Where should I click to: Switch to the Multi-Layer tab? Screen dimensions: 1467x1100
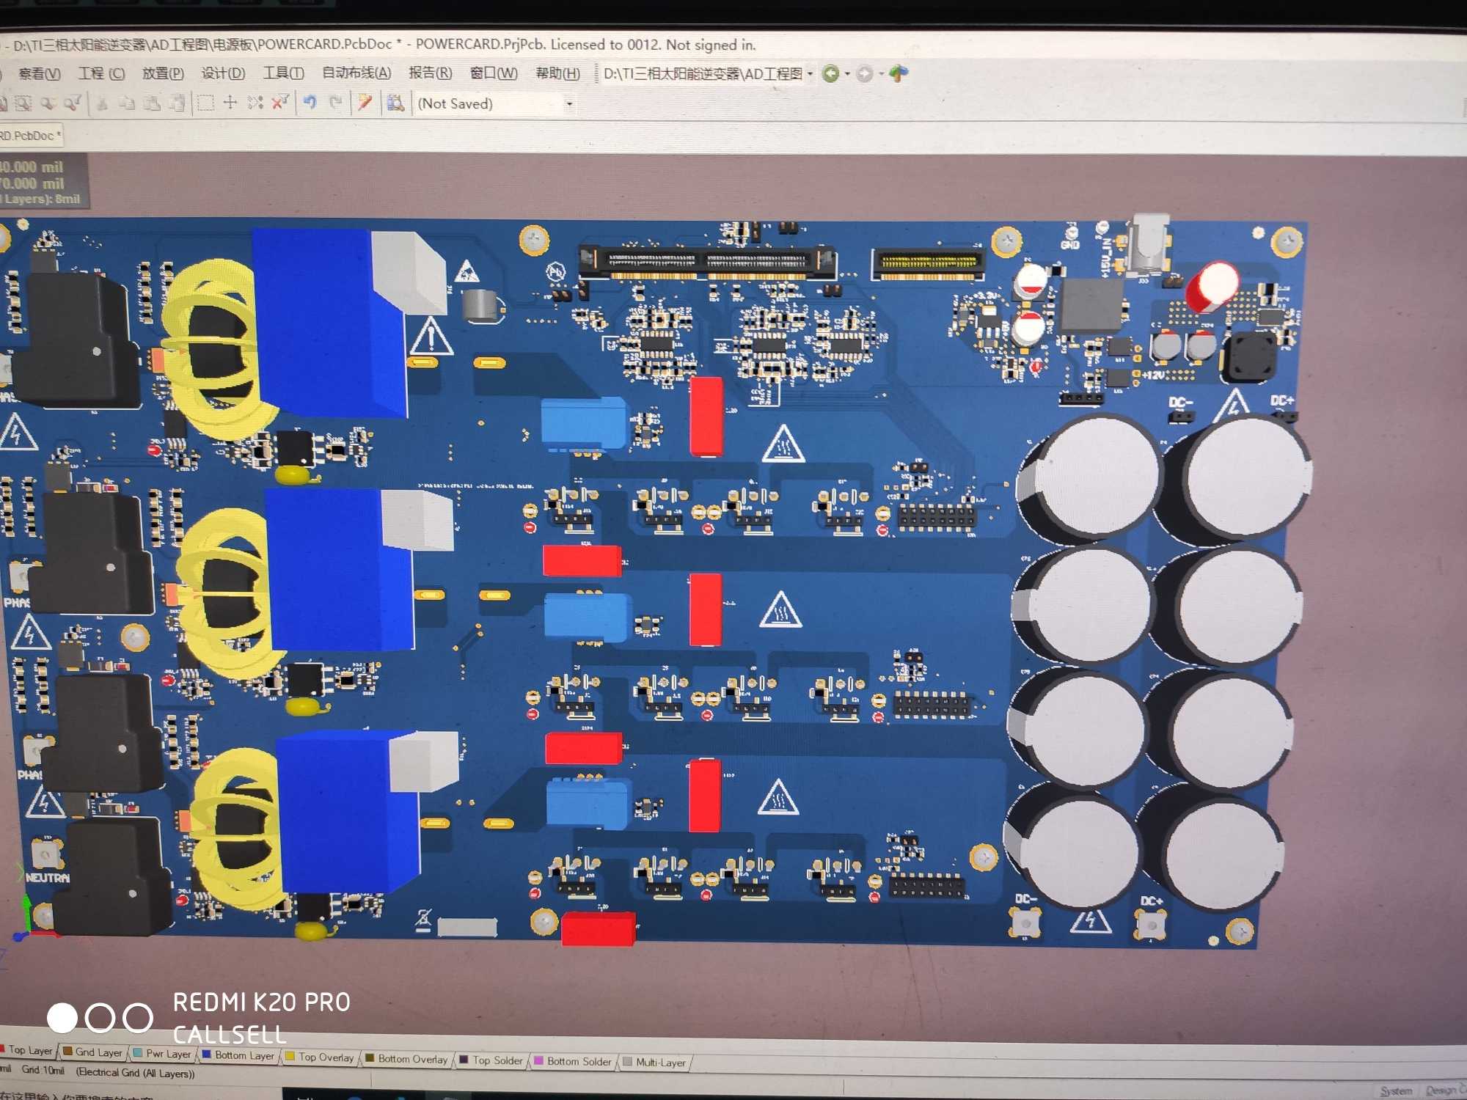coord(654,1062)
